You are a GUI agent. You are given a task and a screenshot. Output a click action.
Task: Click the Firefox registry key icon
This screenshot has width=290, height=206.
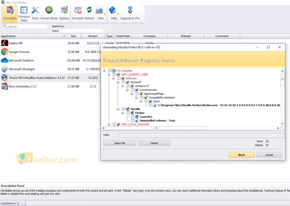[132, 113]
